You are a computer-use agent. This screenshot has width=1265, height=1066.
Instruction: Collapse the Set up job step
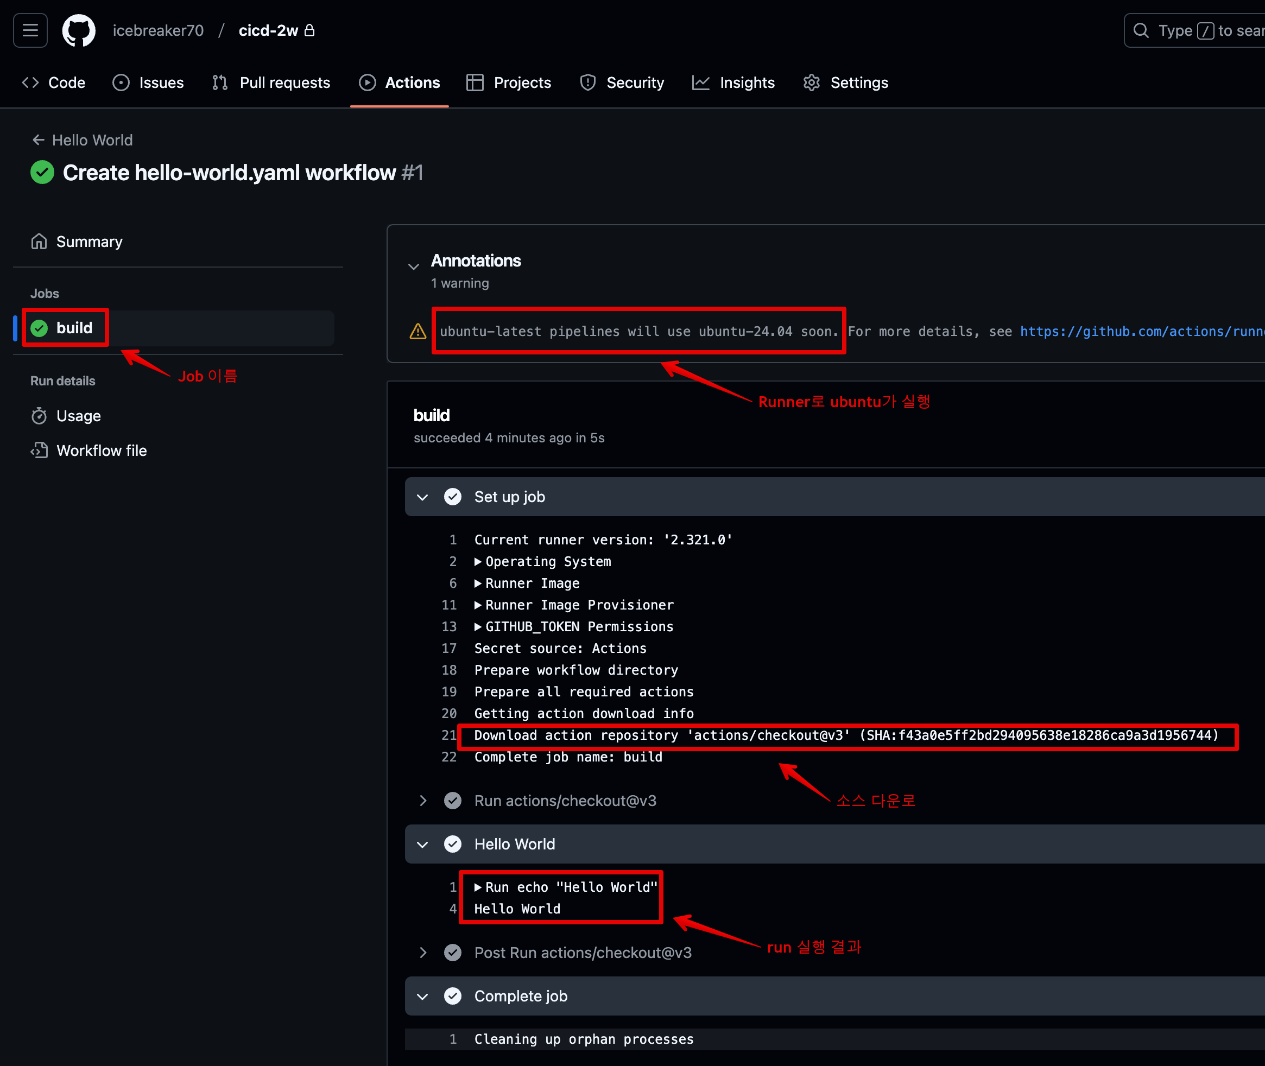[422, 497]
